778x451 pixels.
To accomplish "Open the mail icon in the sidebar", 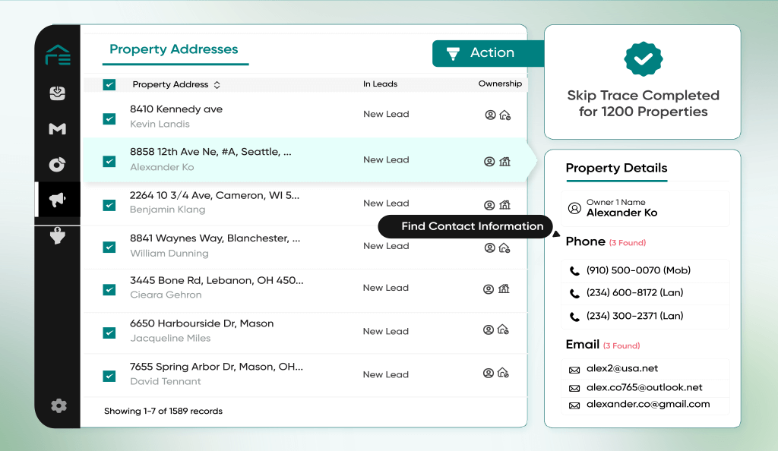I will coord(58,129).
